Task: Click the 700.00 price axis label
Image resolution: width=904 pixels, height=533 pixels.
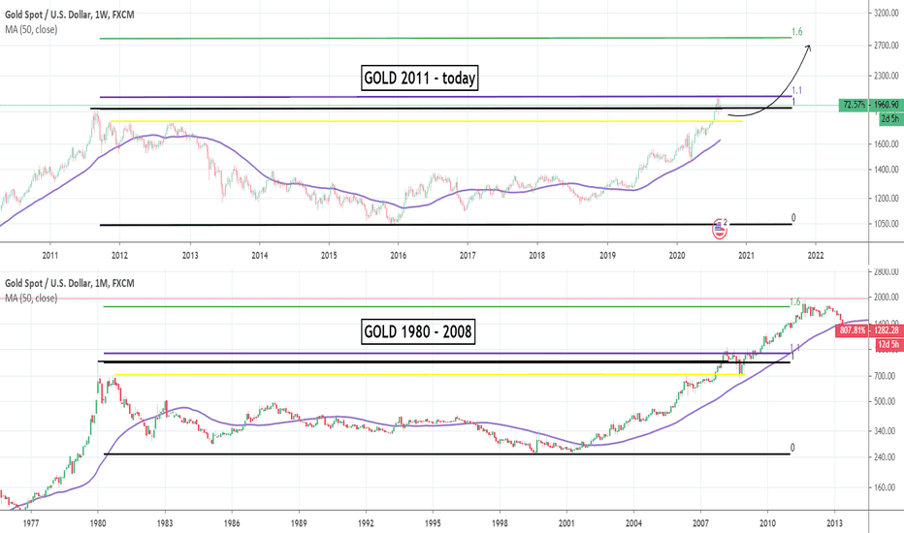Action: 885,376
